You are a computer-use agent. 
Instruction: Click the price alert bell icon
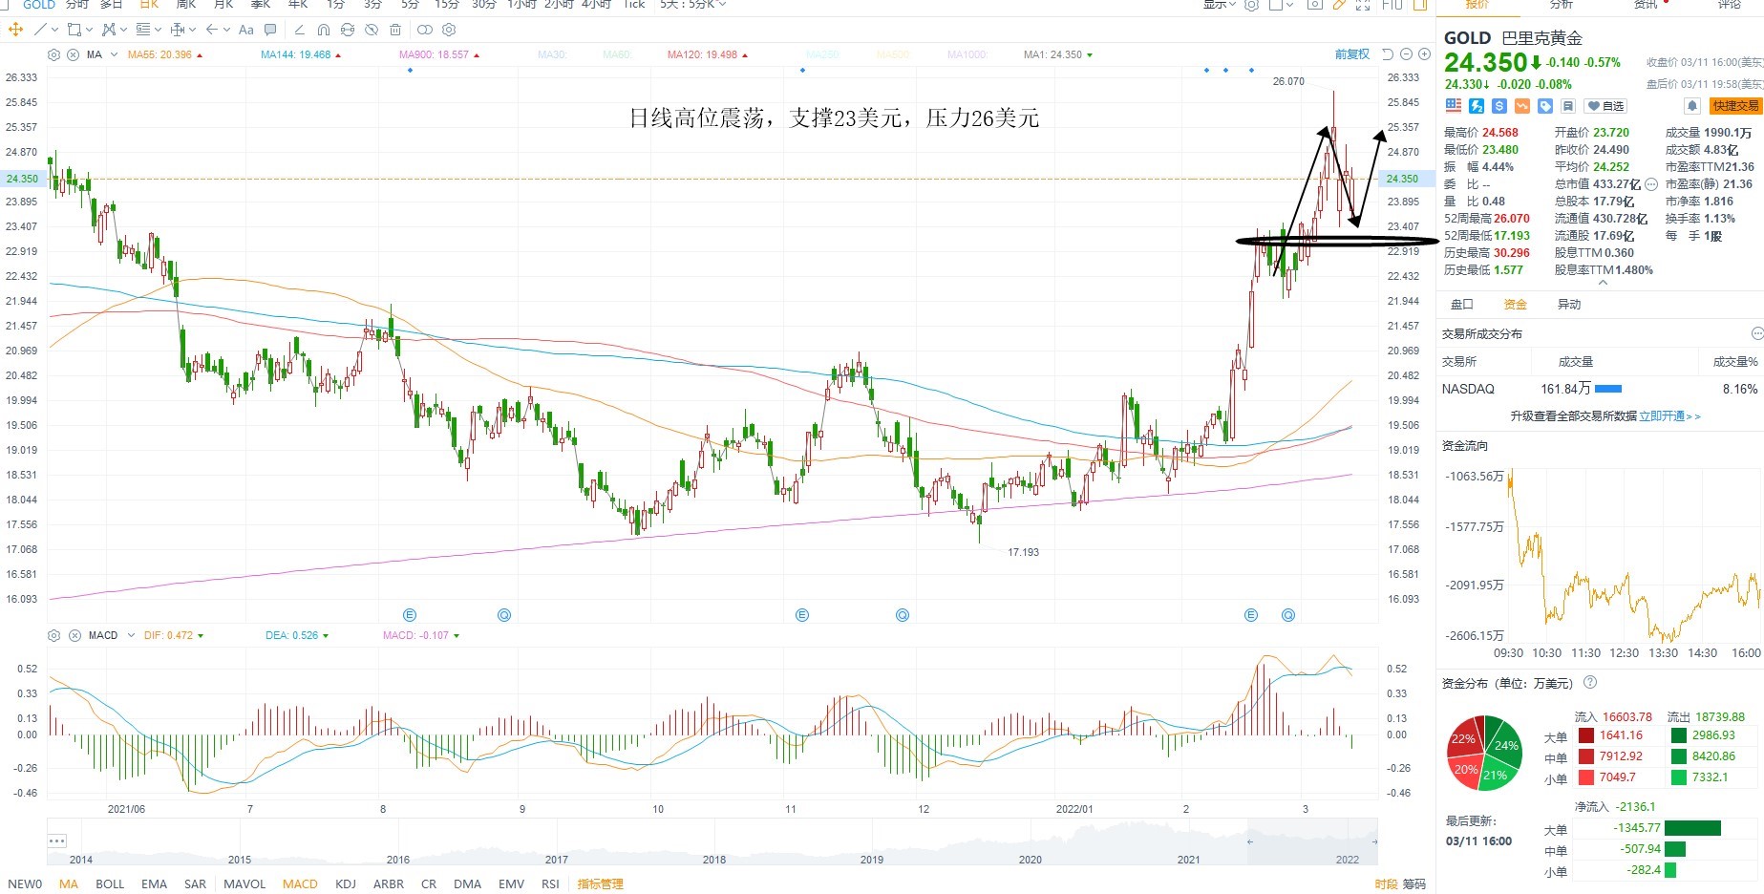click(x=1692, y=106)
